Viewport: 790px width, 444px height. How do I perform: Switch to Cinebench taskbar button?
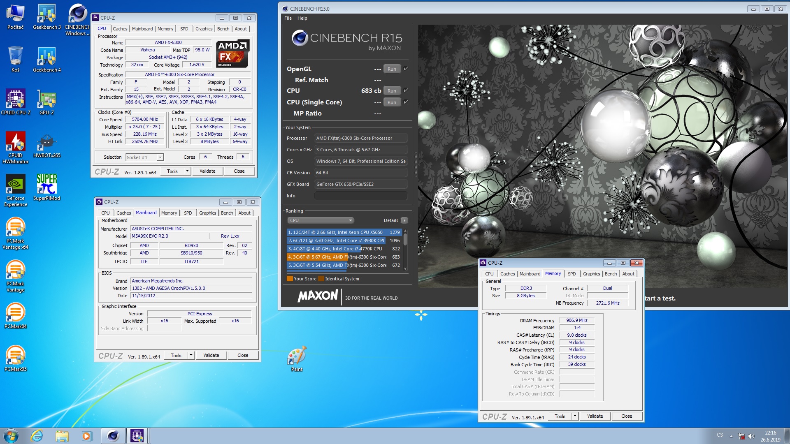(113, 436)
